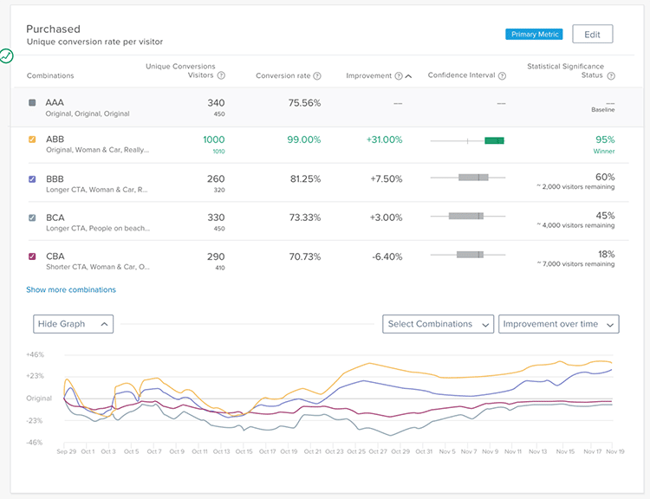The image size is (650, 499).
Task: Sort by Improvement using the caret arrow
Action: tap(409, 76)
